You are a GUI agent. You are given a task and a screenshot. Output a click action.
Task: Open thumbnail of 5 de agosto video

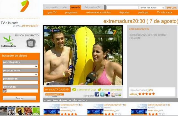tap(139, 110)
